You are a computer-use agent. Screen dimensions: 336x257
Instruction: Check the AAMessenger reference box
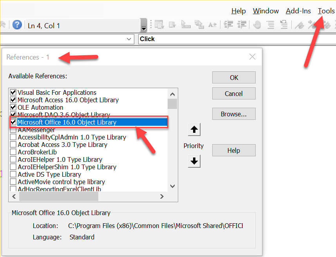(13, 130)
